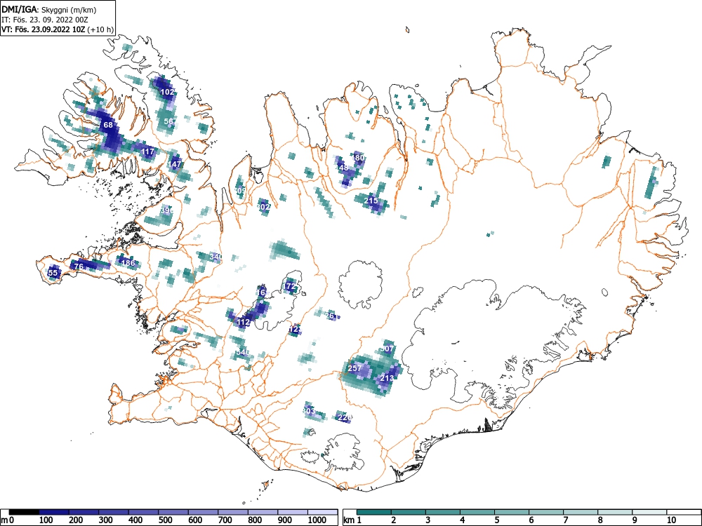Select the dark teal 1–2 km legend swatch

(x=374, y=512)
